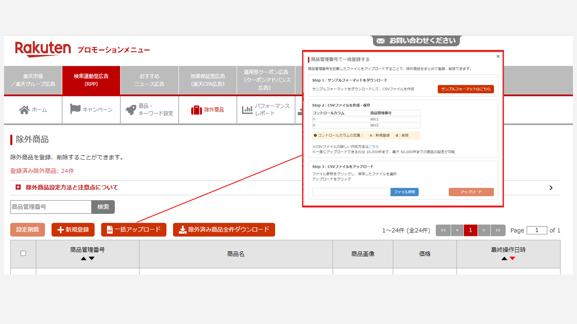The height and width of the screenshot is (324, 577).
Task: Select the 除外商品 suitcase icon tab
Action: pyautogui.click(x=208, y=110)
